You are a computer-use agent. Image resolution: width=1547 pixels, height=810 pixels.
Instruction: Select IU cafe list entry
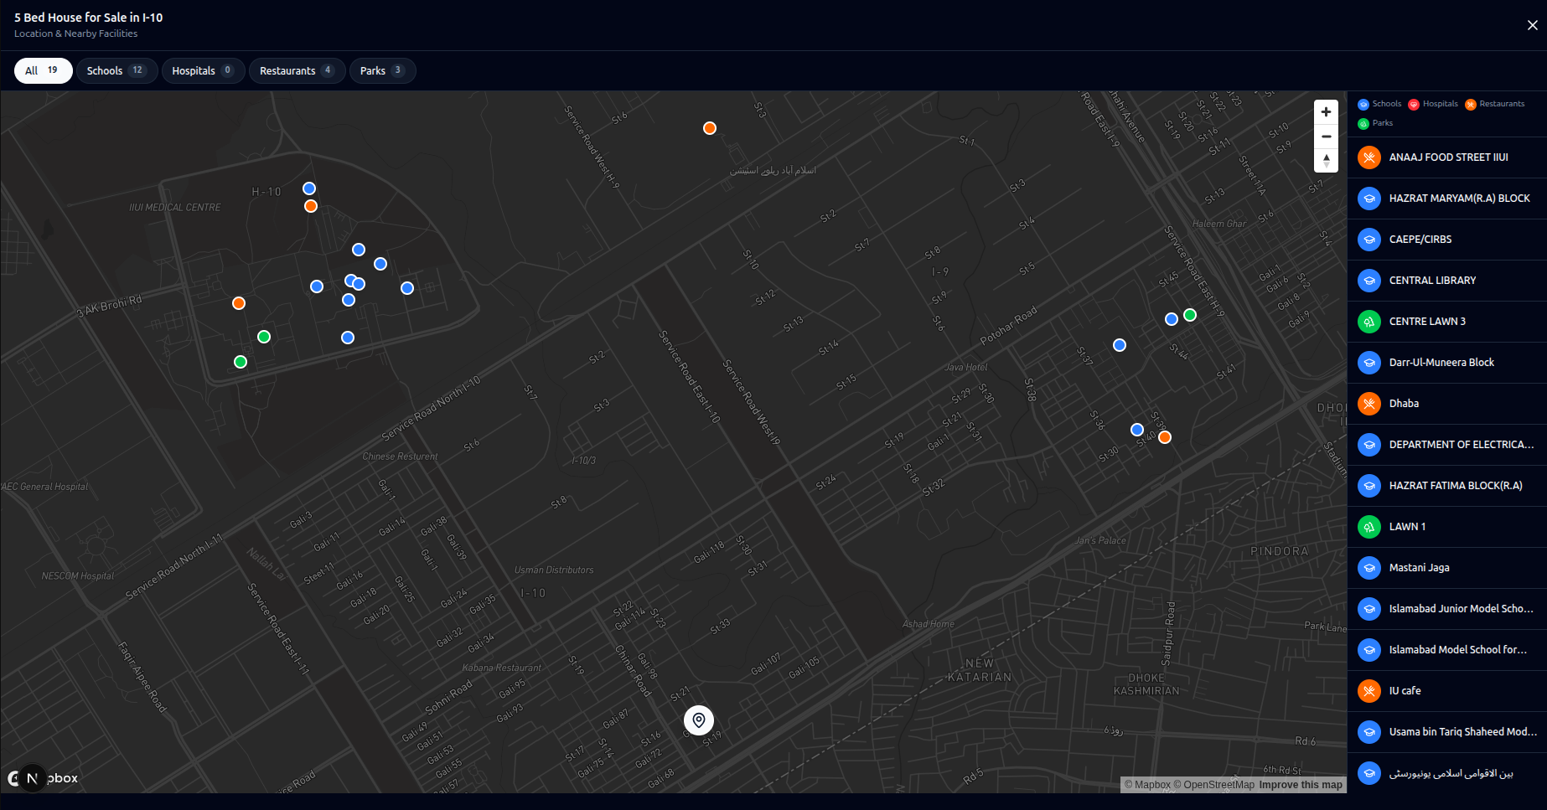pos(1447,691)
